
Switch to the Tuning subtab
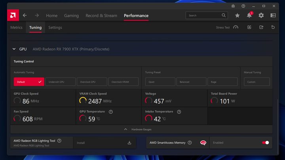(x=36, y=27)
